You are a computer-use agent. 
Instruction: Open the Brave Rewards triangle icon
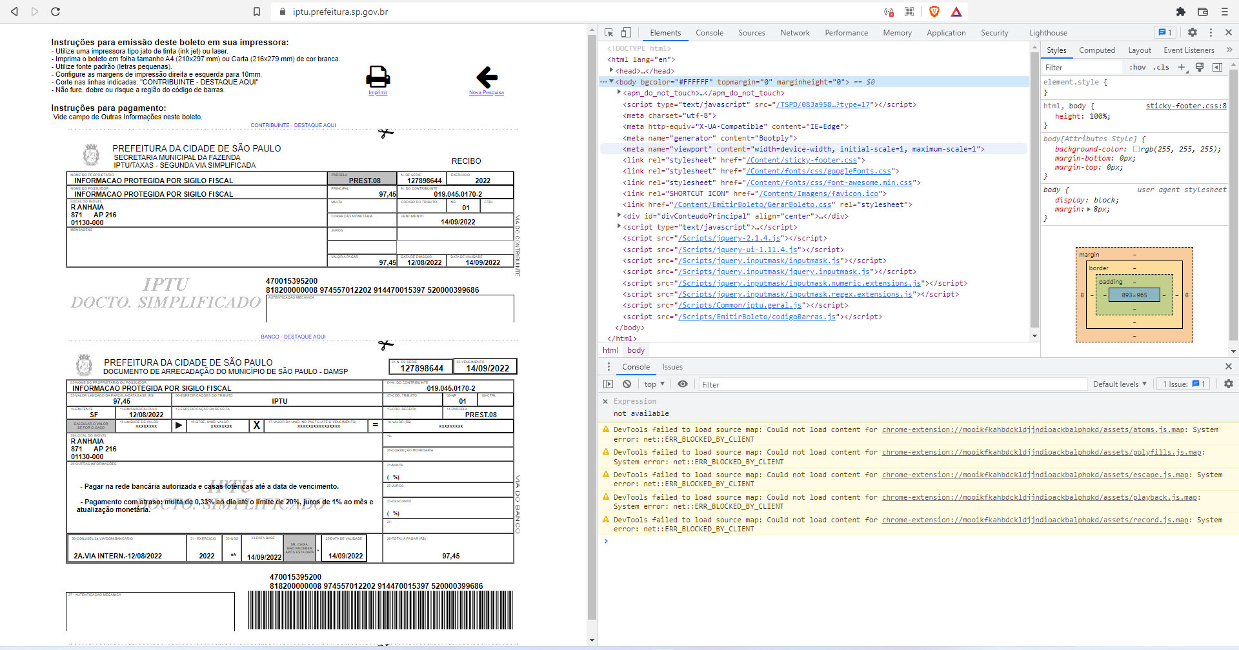pyautogui.click(x=956, y=12)
